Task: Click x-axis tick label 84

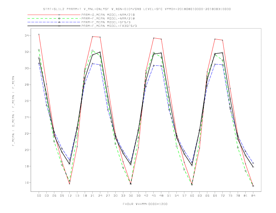Action: point(253,196)
